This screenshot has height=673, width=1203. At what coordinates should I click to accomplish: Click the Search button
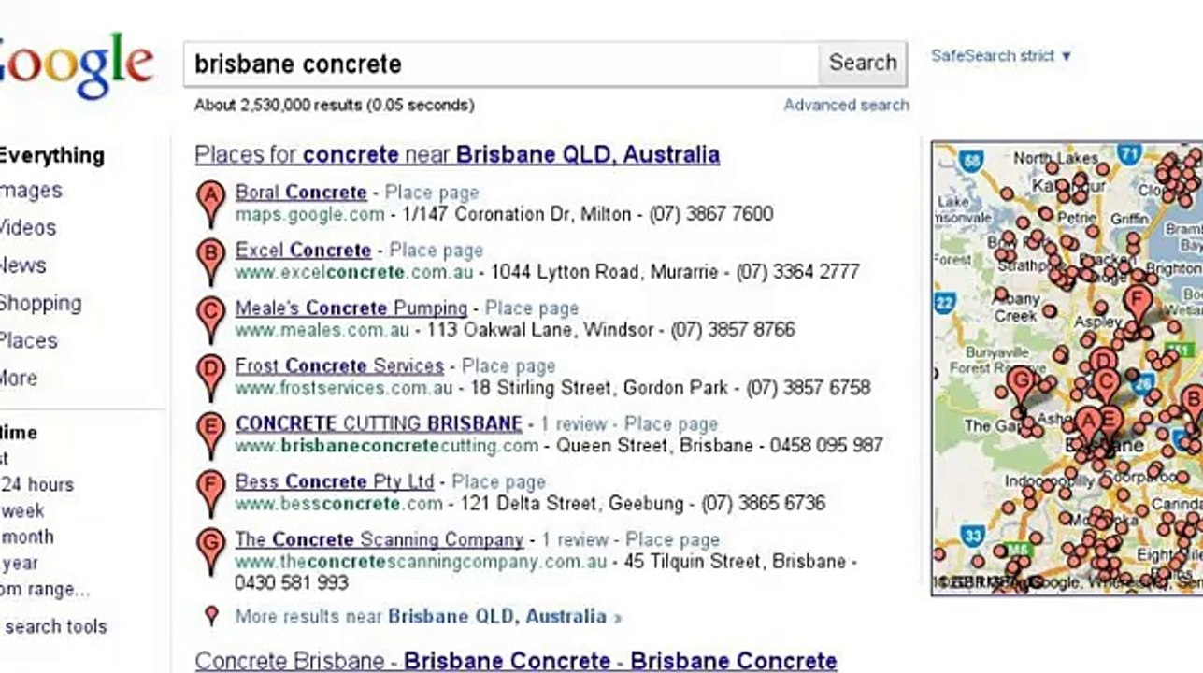pos(863,64)
